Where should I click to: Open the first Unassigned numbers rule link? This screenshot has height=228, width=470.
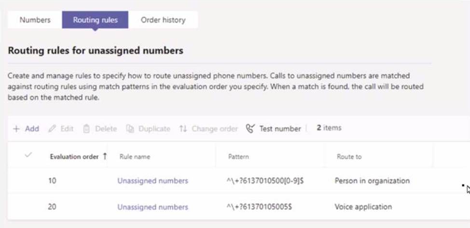click(152, 181)
